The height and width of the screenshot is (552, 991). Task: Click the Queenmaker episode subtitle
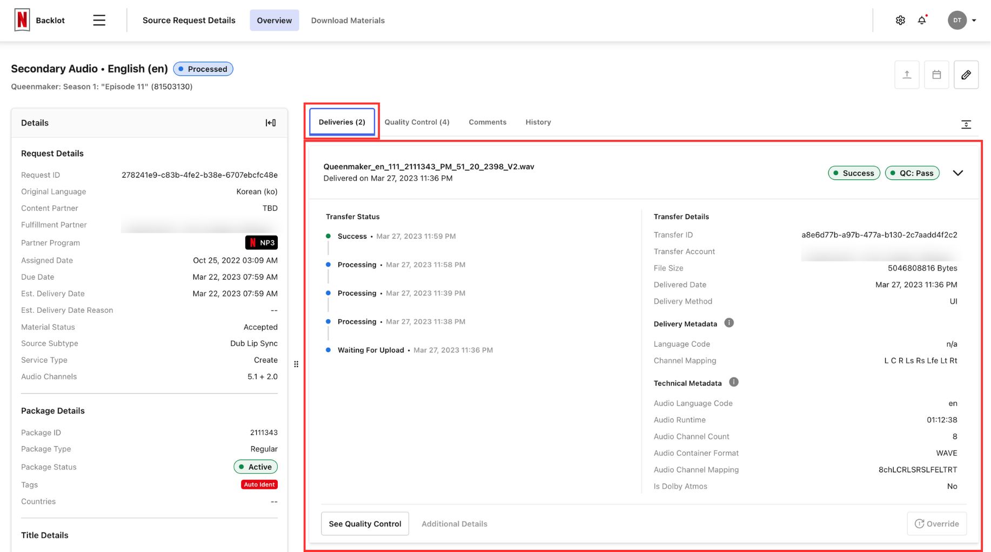coord(102,86)
